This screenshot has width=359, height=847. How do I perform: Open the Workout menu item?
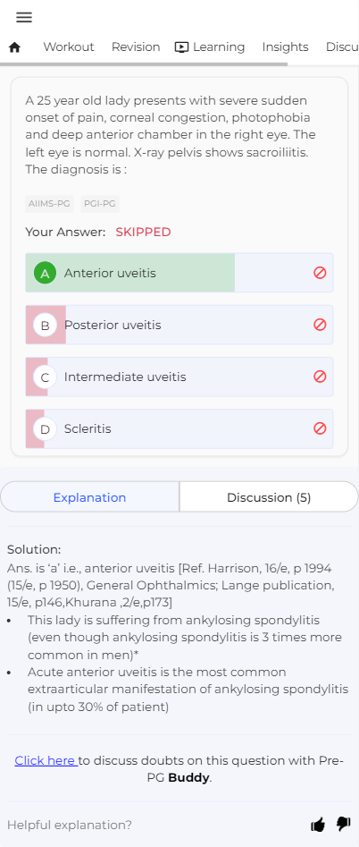coord(69,47)
